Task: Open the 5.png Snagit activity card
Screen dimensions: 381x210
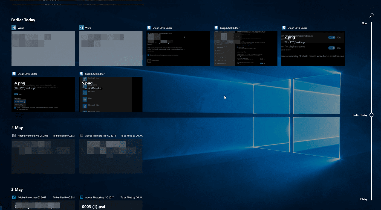Action: coord(111,94)
